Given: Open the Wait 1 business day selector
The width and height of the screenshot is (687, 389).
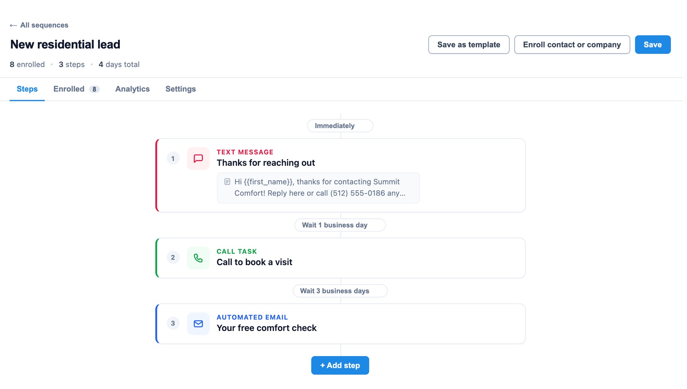Looking at the screenshot, I should click(x=340, y=225).
